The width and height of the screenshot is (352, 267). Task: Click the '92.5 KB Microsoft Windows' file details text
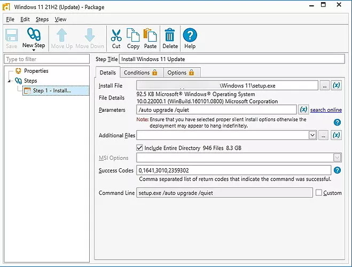click(195, 94)
